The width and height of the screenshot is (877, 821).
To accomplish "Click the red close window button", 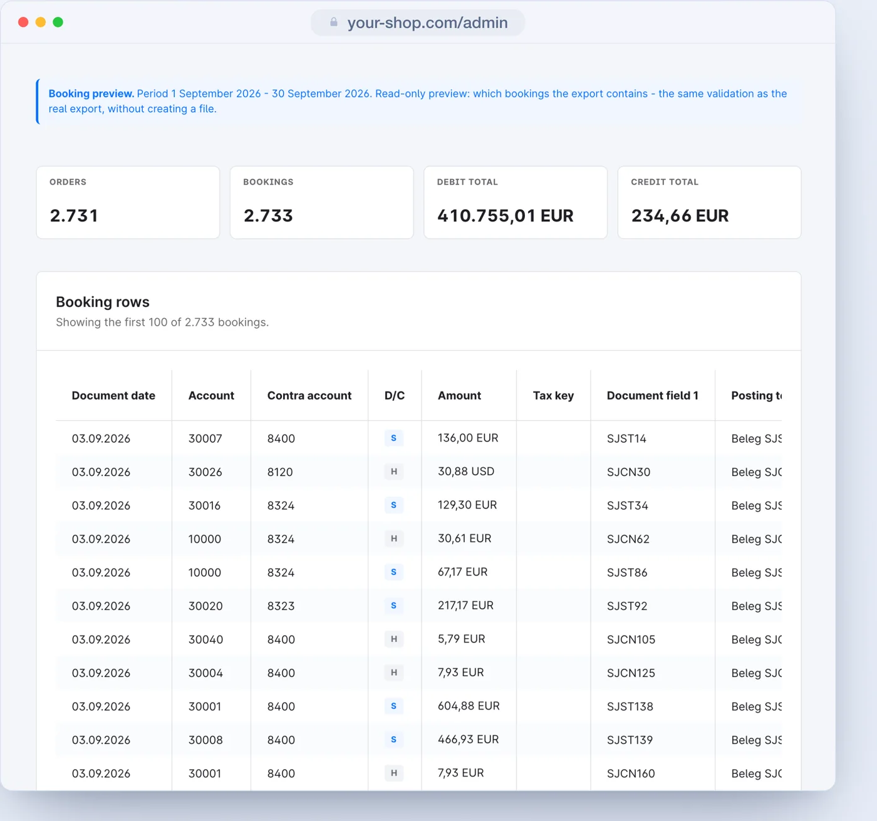I will 23,23.
